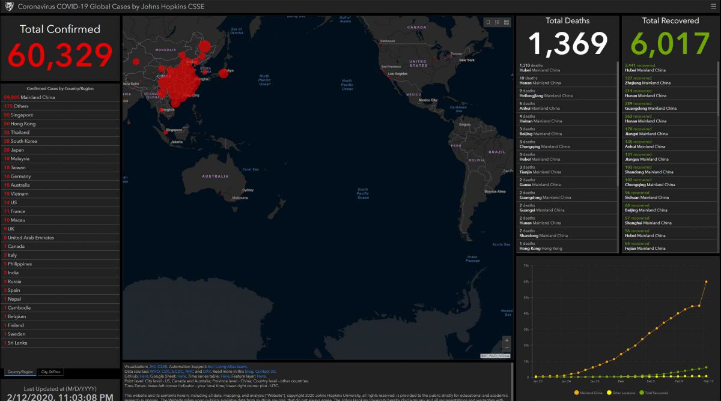The width and height of the screenshot is (721, 401).
Task: Open the basemap gallery icon
Action: (x=507, y=22)
